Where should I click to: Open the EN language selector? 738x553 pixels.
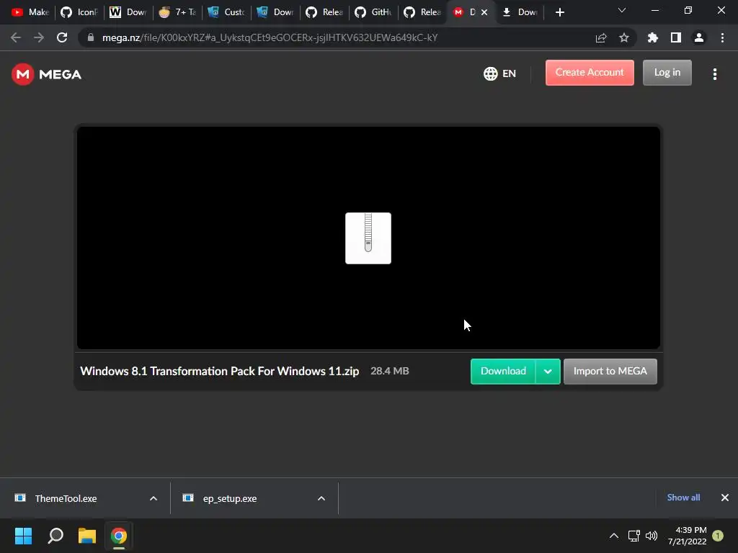click(500, 73)
